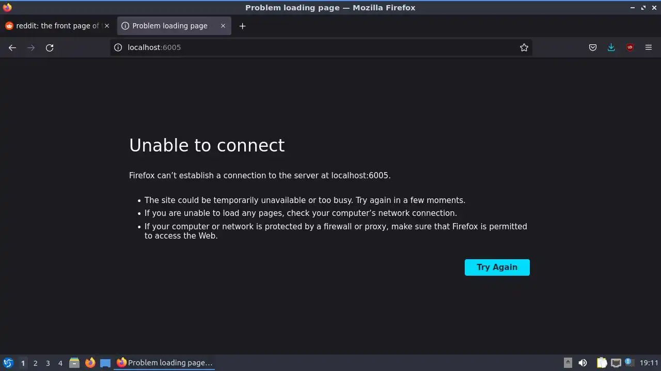The image size is (661, 371).
Task: Open the Downloads panel
Action: 611,47
